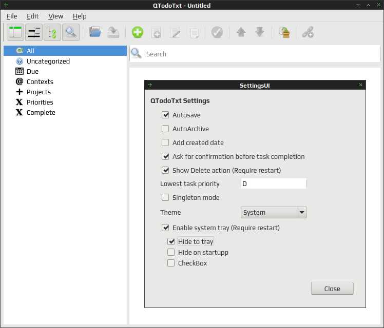
Task: Click the Close button in settings
Action: click(332, 289)
